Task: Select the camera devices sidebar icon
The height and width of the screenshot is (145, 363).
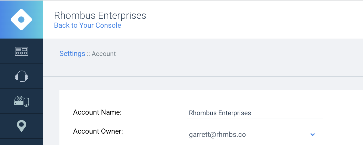Action: 22,101
